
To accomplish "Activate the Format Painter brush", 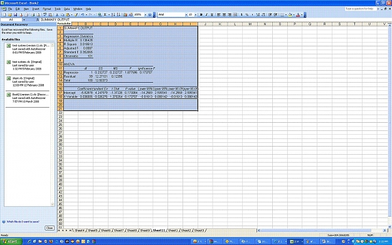I will pyautogui.click(x=76, y=15).
